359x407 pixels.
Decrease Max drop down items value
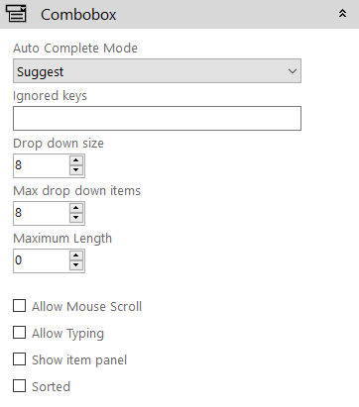[x=76, y=218]
